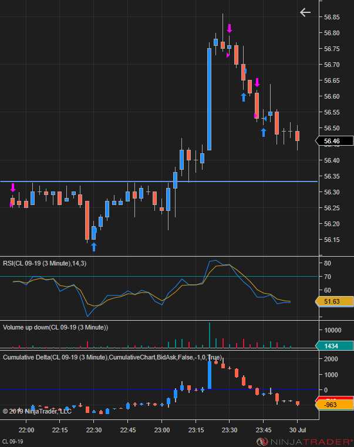354x447 pixels.
Task: Click magenta down arrow above 23:30 candle
Action: (230, 28)
